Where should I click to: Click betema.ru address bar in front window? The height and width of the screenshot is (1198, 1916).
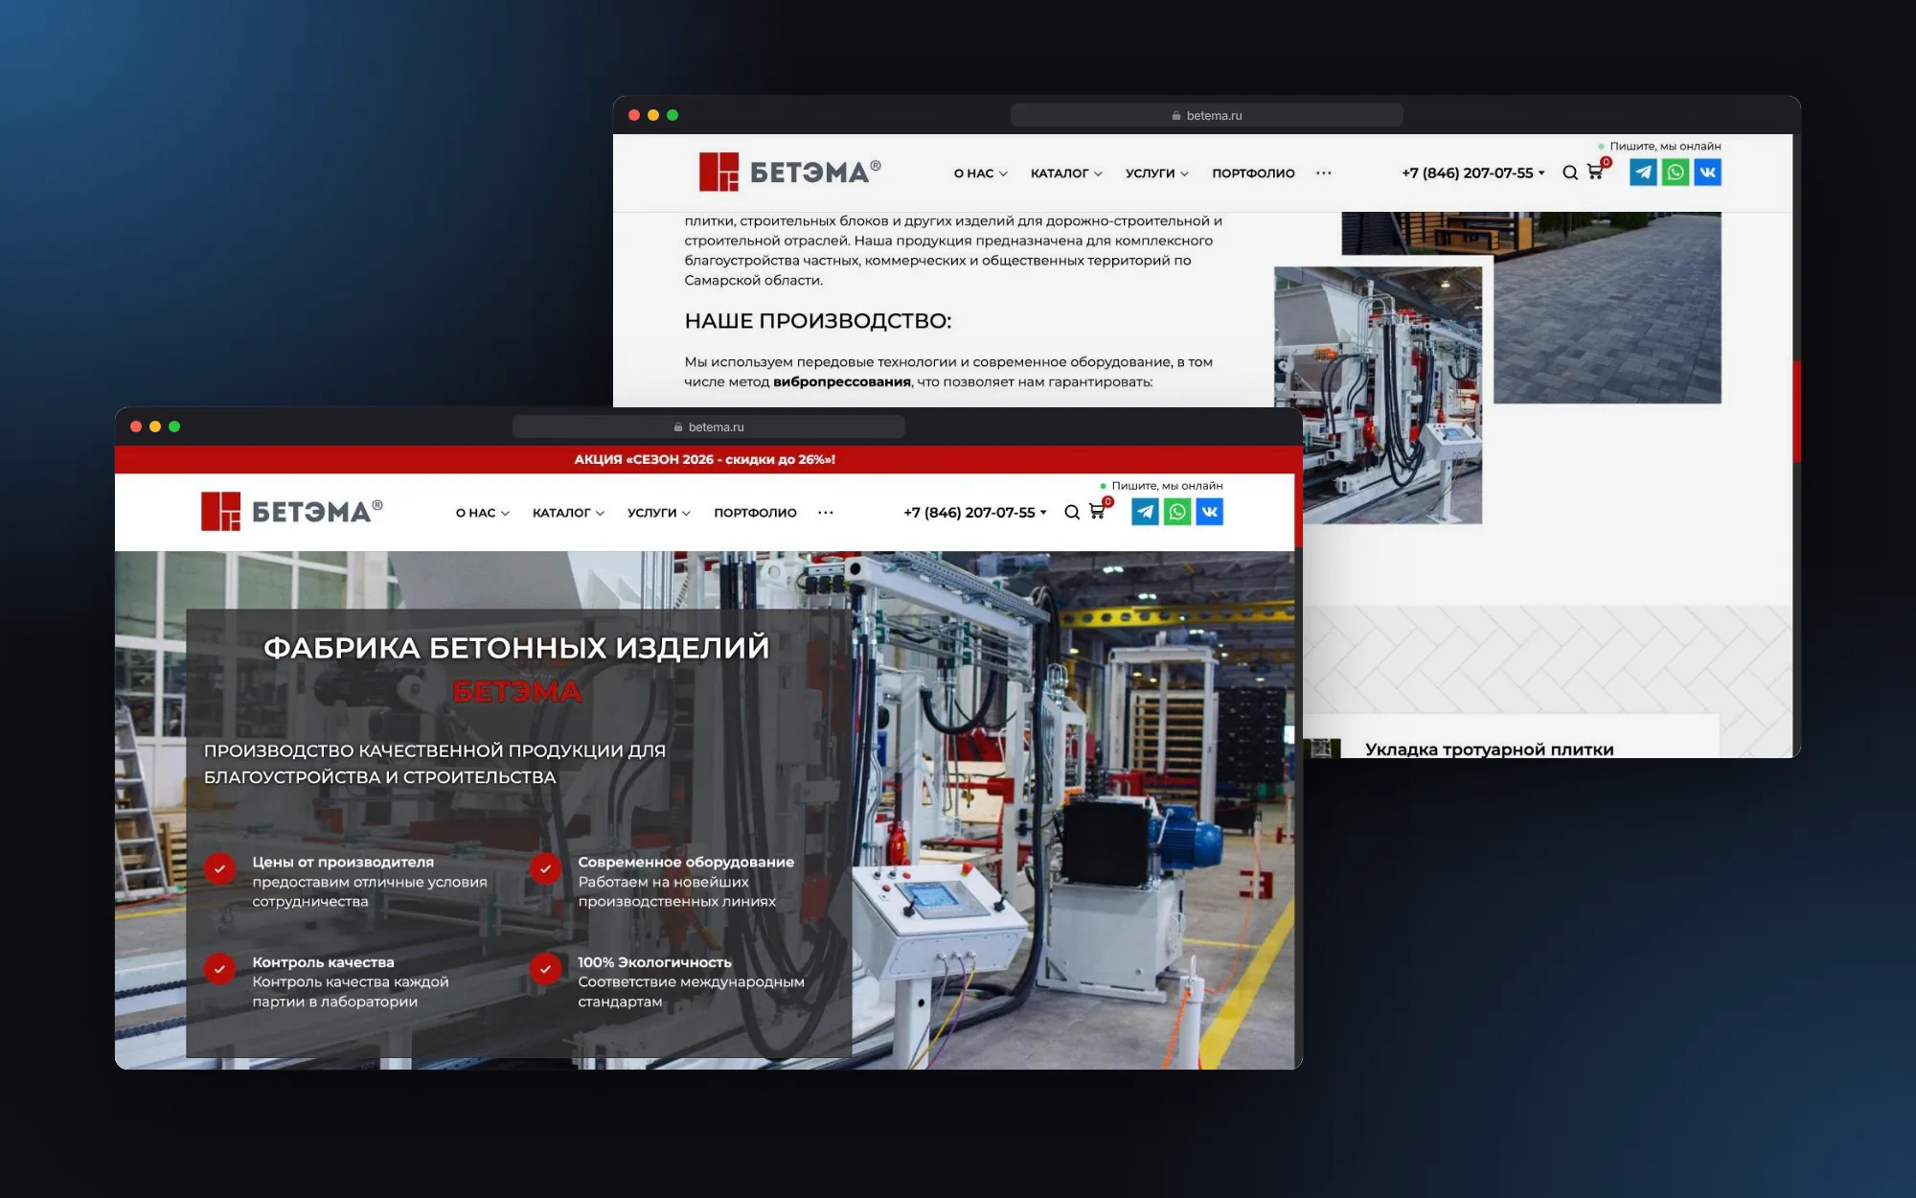(x=709, y=427)
